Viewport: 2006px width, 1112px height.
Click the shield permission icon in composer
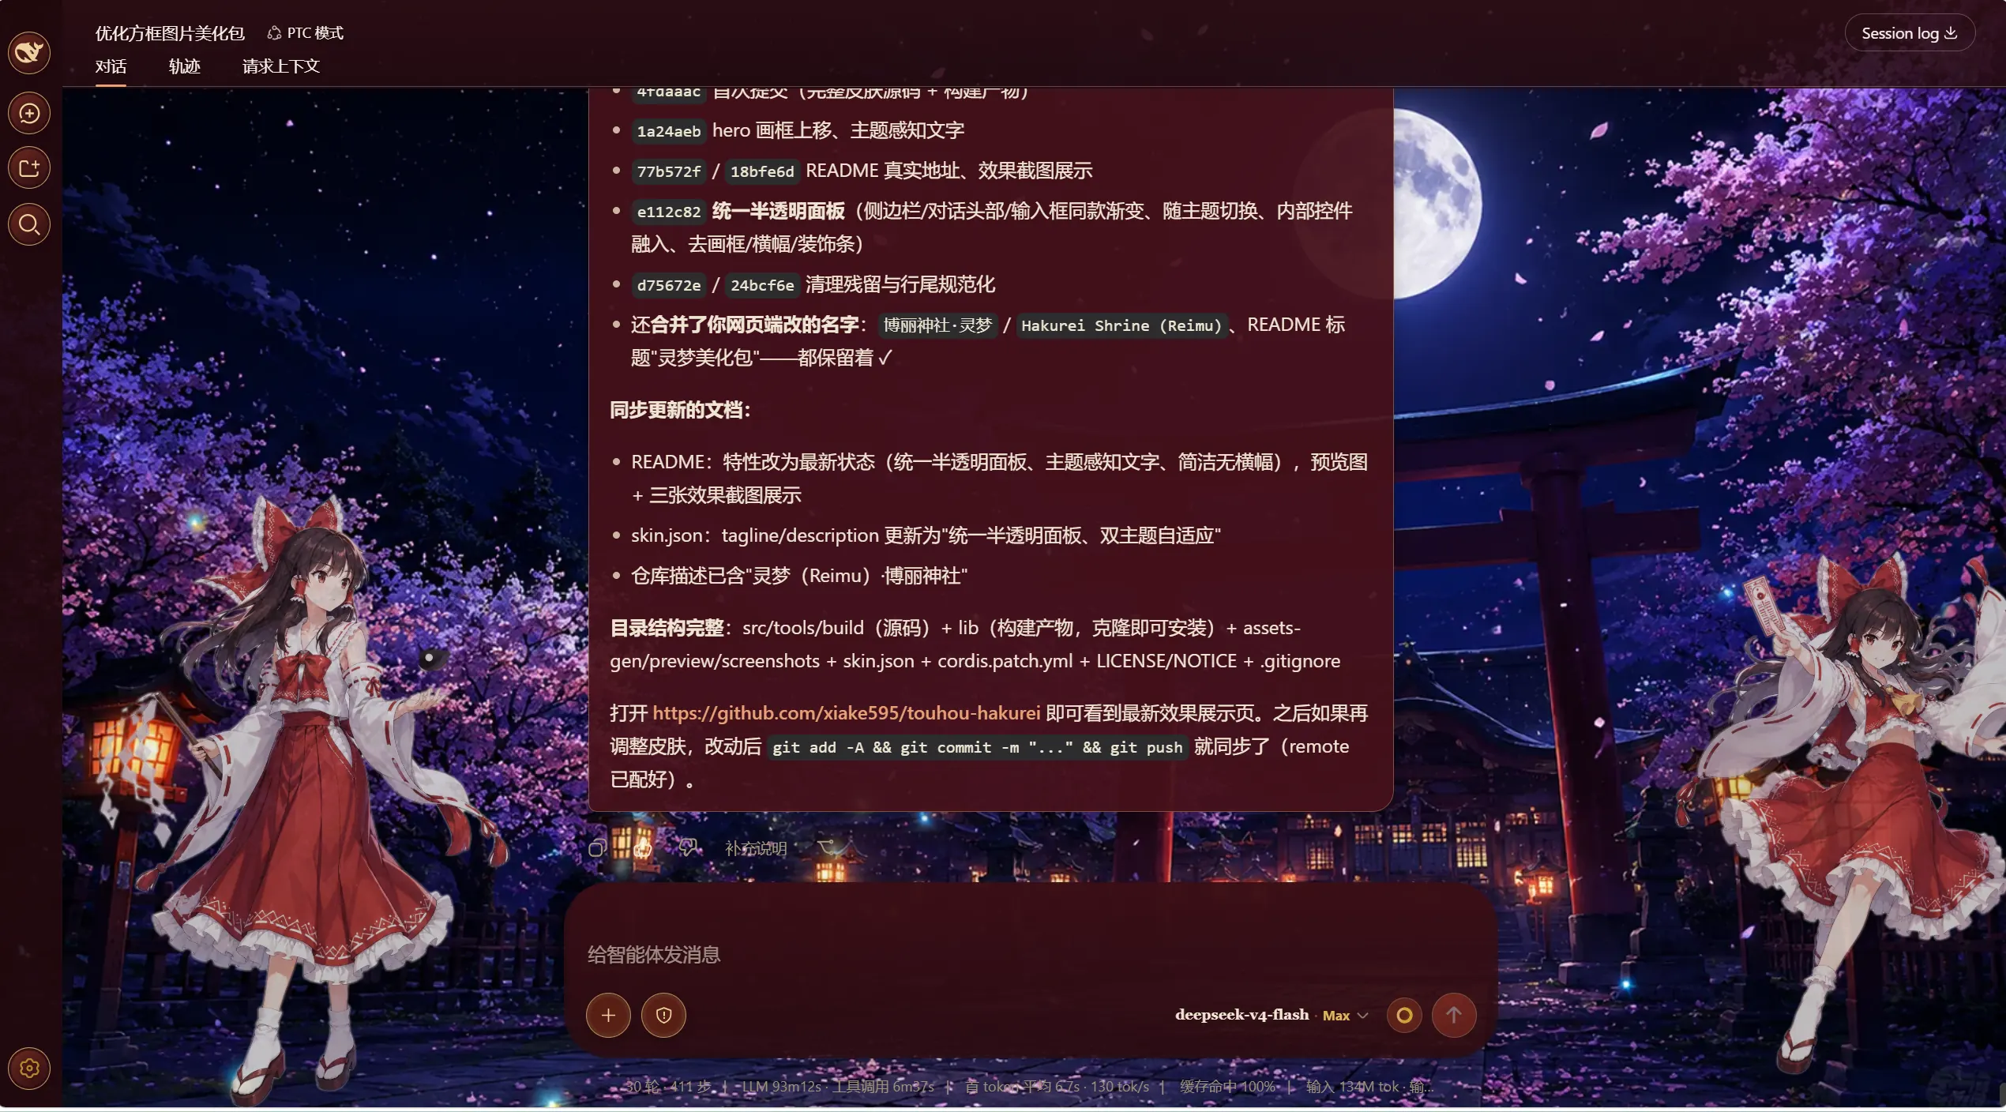pos(663,1015)
